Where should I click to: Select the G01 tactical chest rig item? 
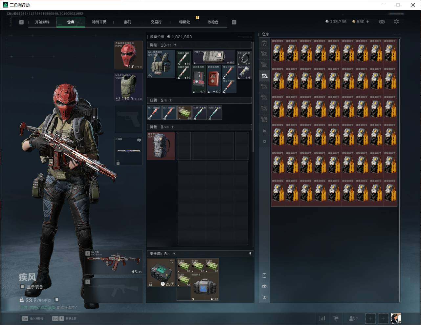pos(161,64)
